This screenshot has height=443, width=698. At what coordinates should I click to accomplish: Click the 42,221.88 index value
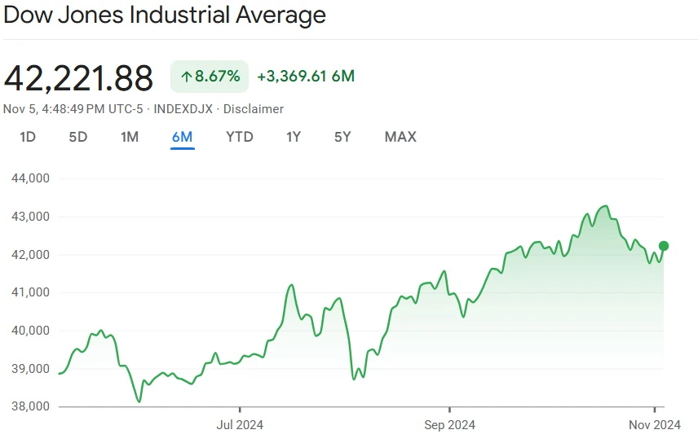78,78
